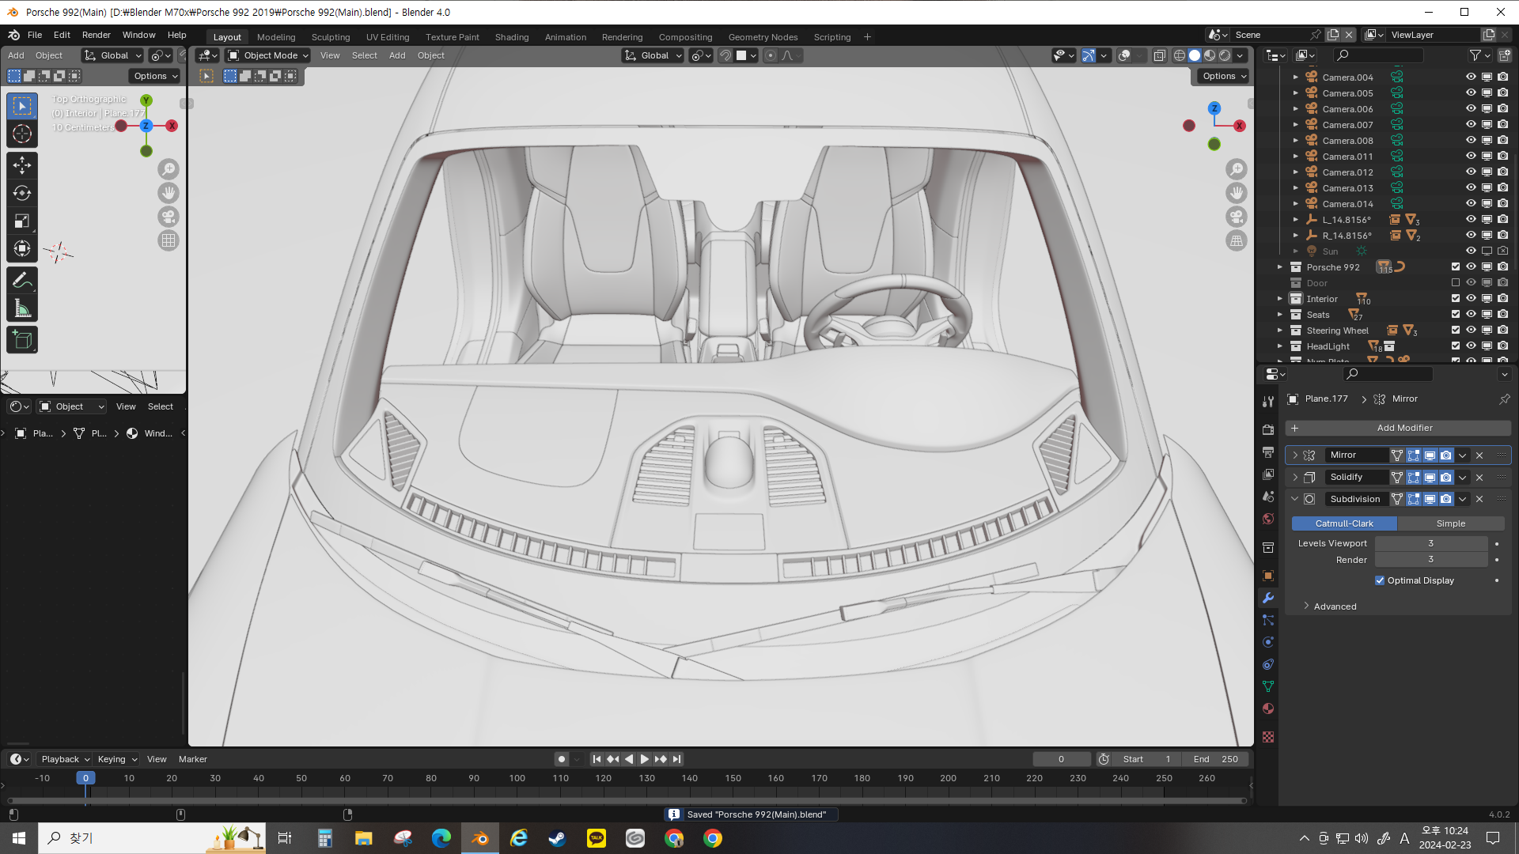Image resolution: width=1519 pixels, height=854 pixels.
Task: Select Simple subdivision type
Action: point(1451,523)
